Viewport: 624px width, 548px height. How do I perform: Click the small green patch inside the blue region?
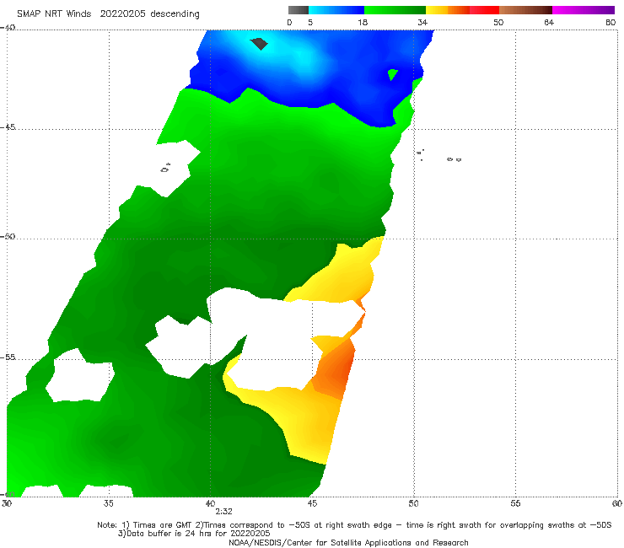[392, 74]
